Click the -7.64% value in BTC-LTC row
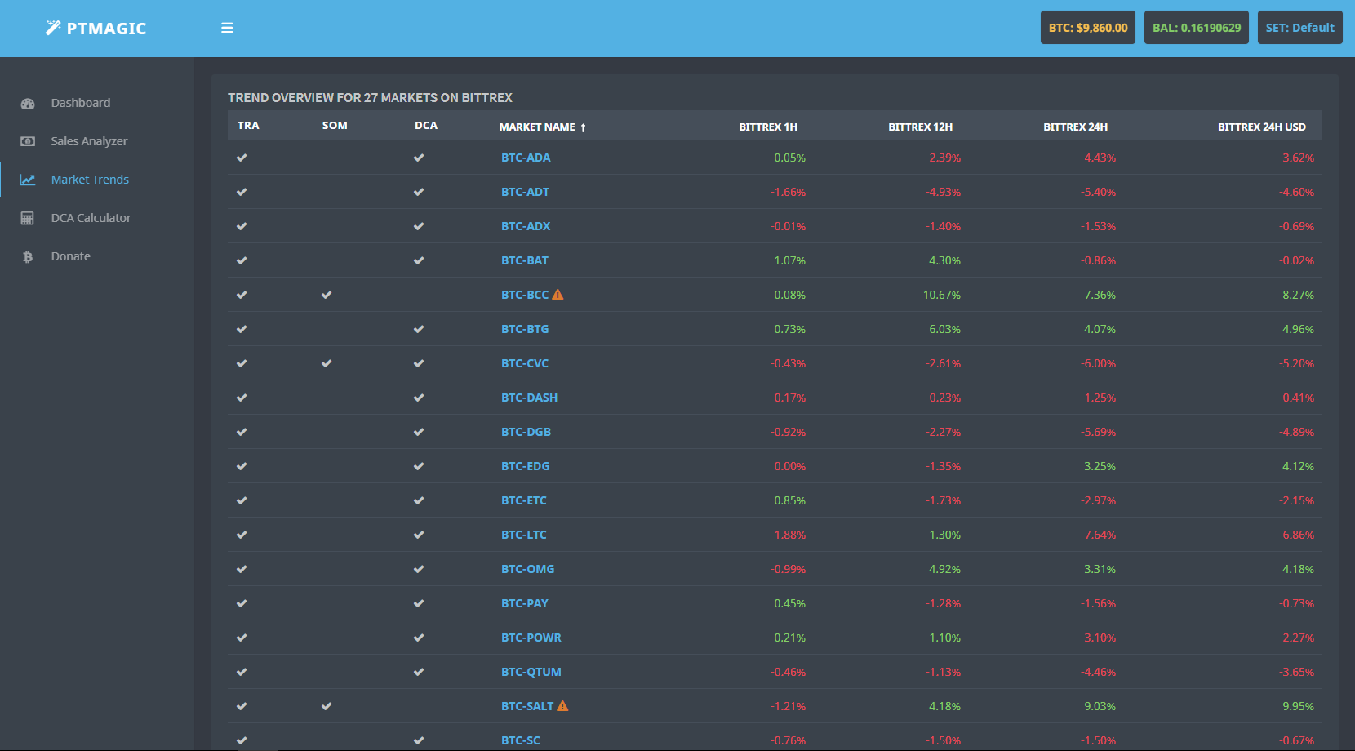This screenshot has height=751, width=1355. tap(1099, 535)
